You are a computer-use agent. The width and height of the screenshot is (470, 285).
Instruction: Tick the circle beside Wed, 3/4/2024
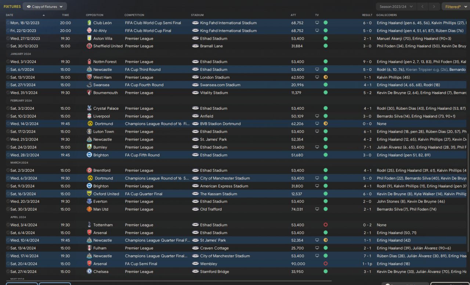click(x=8, y=225)
